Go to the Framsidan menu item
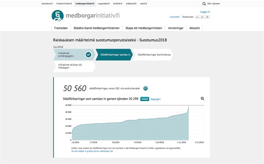Image resolution: width=264 pixels, height=164 pixels. pyautogui.click(x=61, y=28)
